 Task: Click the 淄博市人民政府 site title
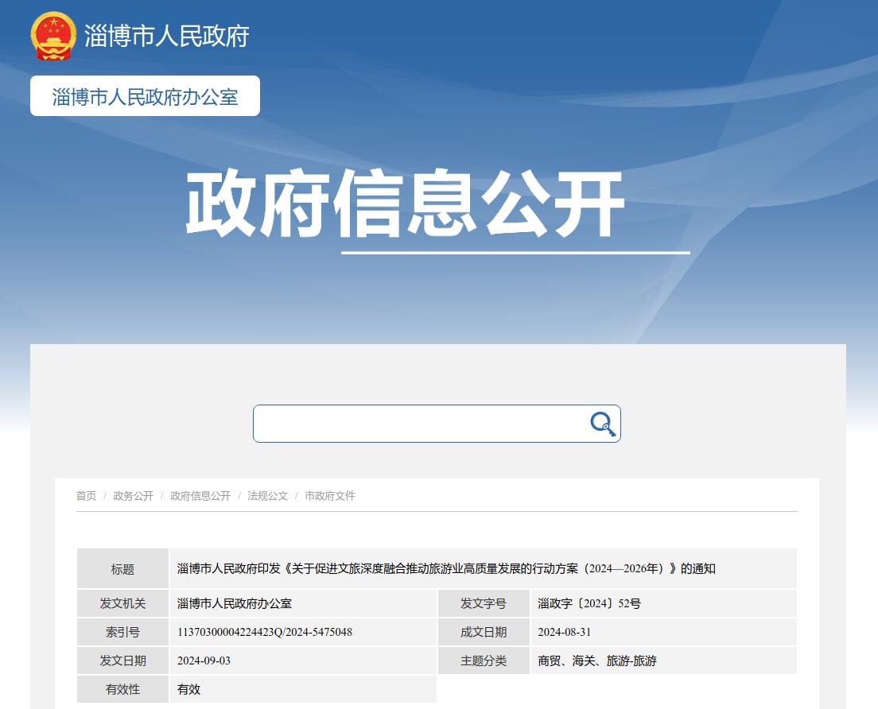coord(166,37)
